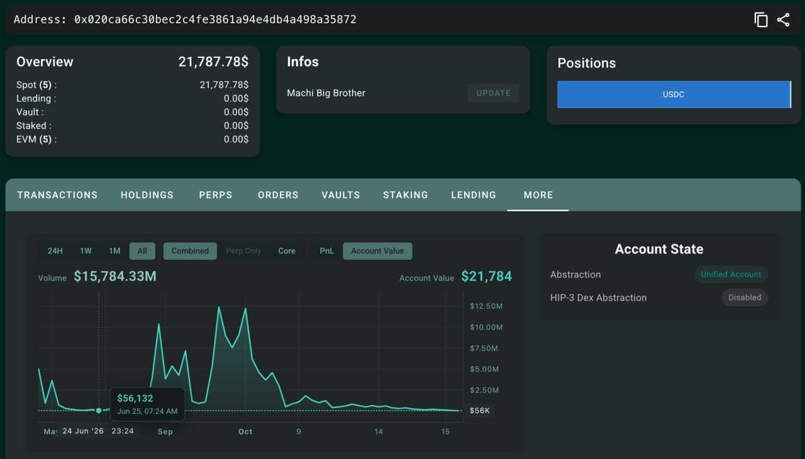
Task: Copy the wallet address with copy icon
Action: (x=761, y=19)
